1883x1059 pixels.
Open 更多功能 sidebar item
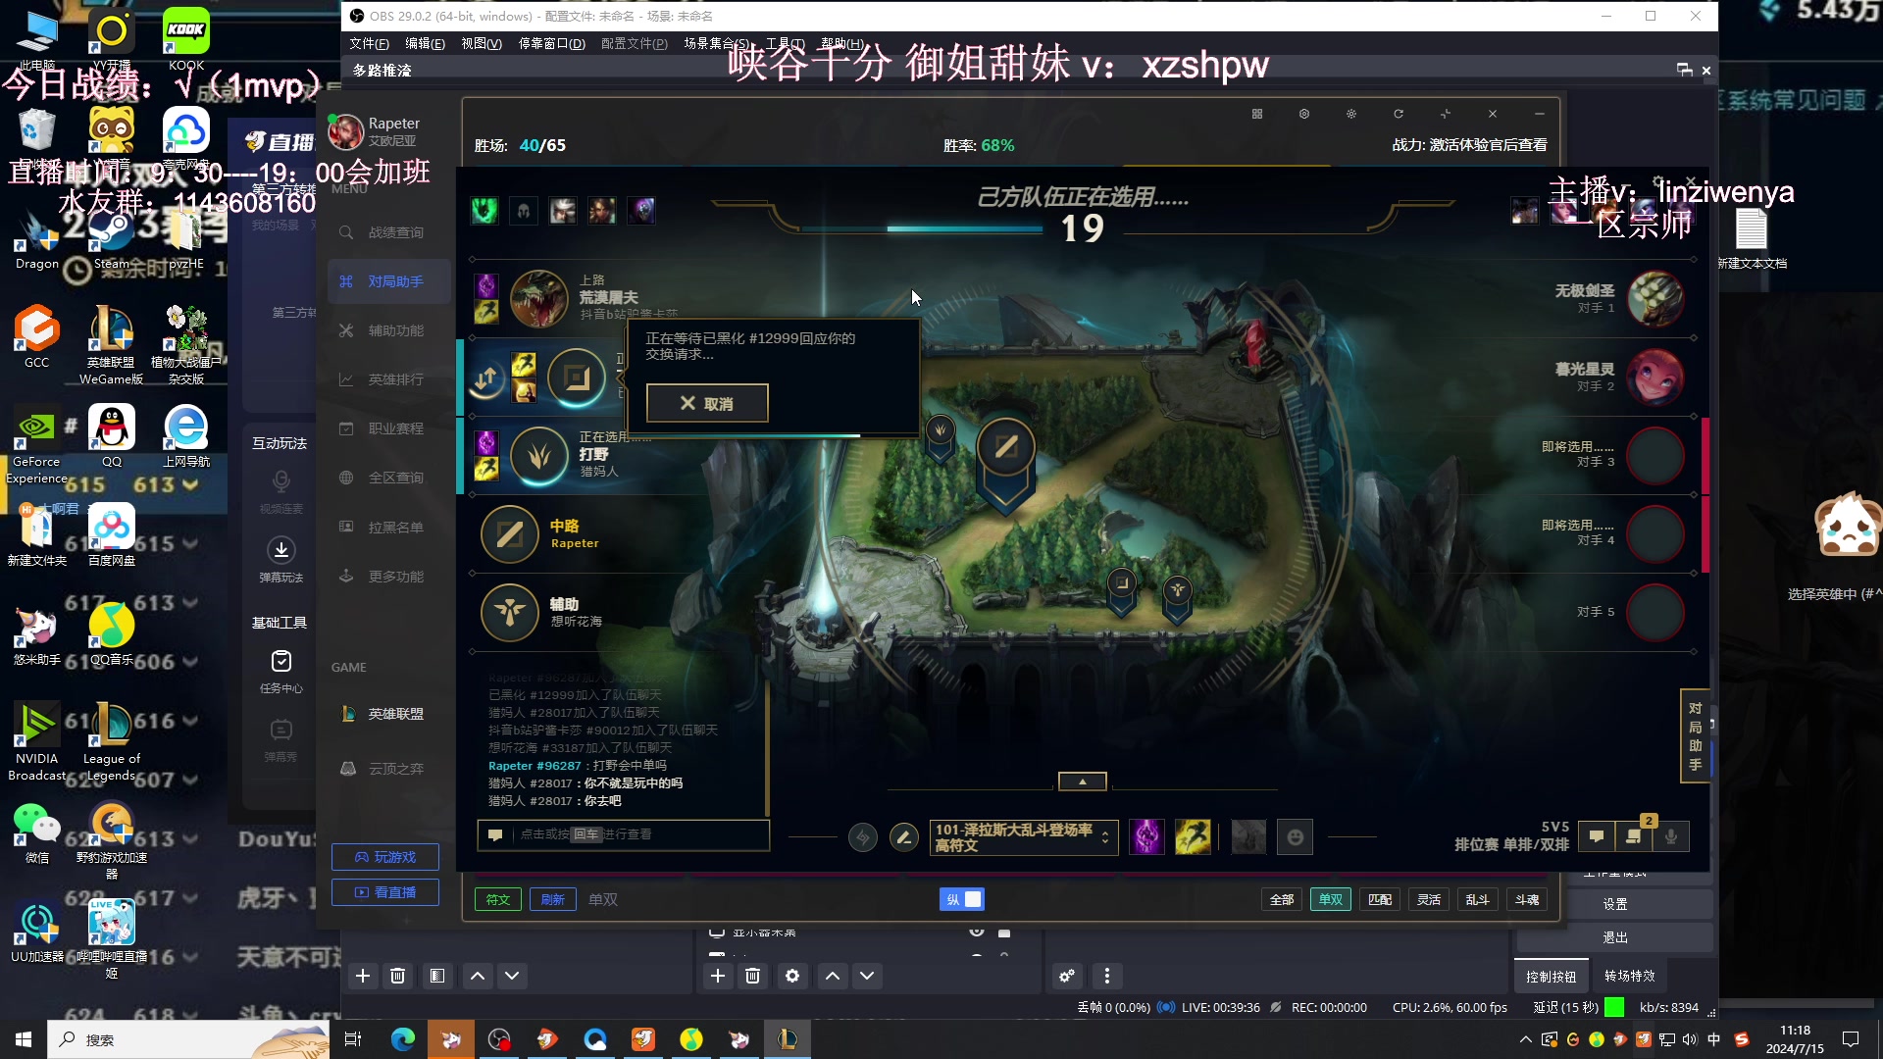[x=382, y=577]
